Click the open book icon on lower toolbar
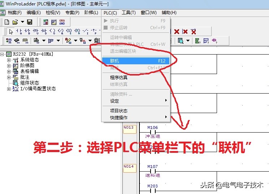Image resolution: width=269 pixels, height=194 pixels. [x=25, y=41]
